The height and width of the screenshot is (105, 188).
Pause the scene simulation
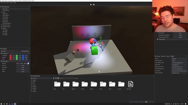[94, 5]
